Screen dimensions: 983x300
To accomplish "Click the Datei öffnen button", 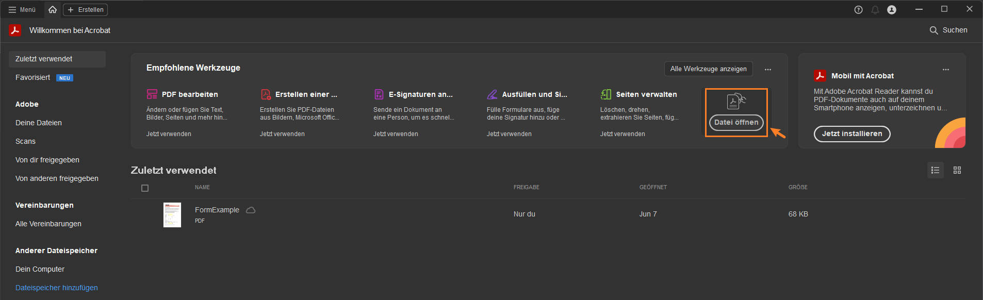I will point(736,123).
